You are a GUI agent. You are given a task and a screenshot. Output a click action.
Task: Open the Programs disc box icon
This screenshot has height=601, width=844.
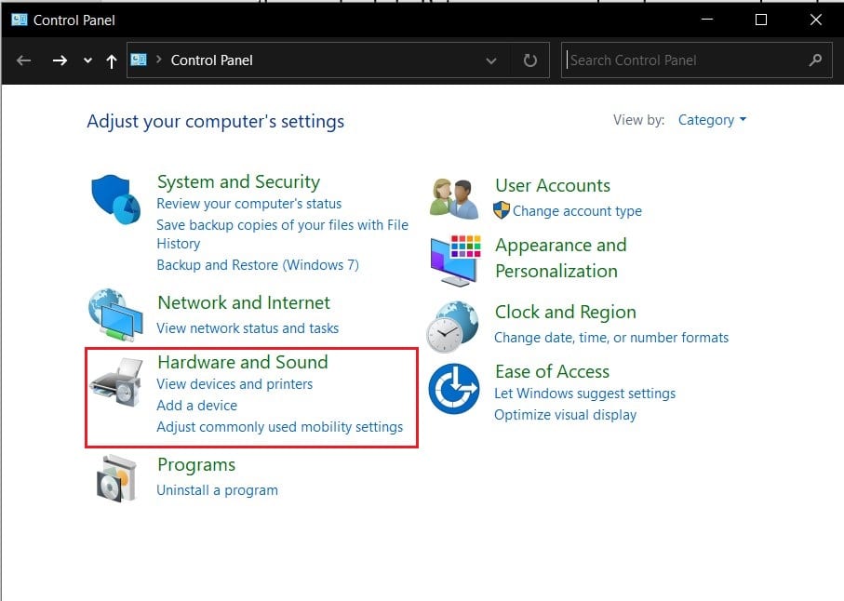click(x=115, y=477)
